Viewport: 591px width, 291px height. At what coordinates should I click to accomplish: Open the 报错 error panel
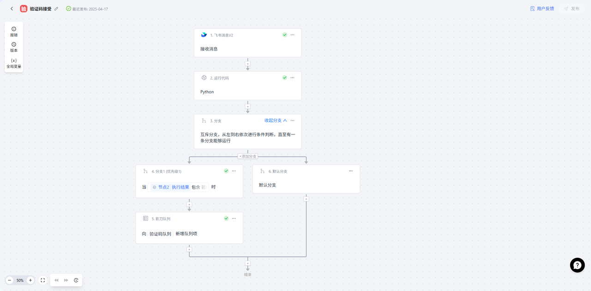14,31
